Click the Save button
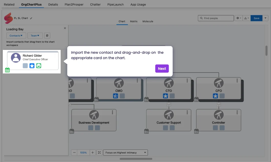This screenshot has width=271, height=162. (x=256, y=18)
